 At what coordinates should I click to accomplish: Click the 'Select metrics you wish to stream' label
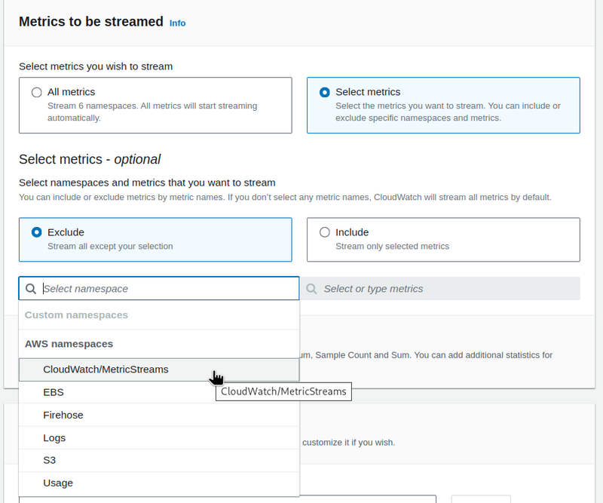tap(96, 66)
